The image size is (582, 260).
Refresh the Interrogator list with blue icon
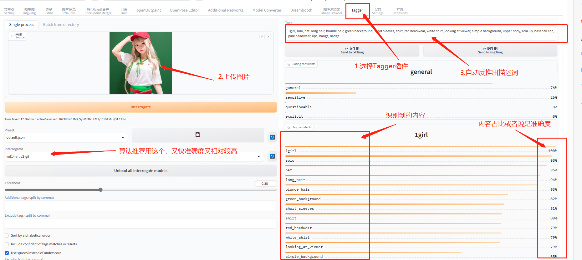pyautogui.click(x=272, y=156)
